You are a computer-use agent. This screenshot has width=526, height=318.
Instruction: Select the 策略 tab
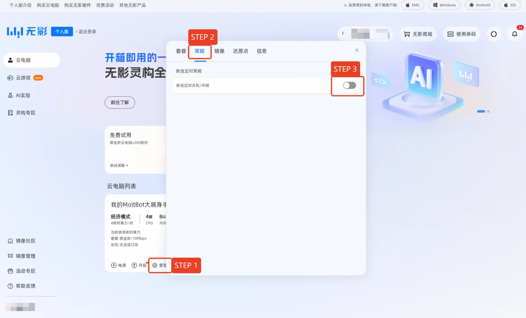click(200, 51)
